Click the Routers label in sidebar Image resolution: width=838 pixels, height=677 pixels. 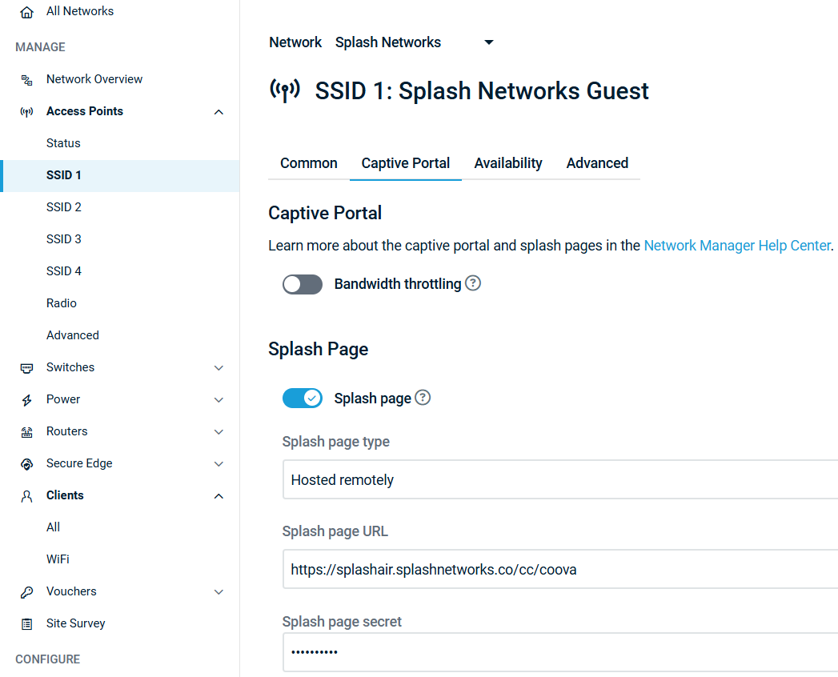point(66,431)
